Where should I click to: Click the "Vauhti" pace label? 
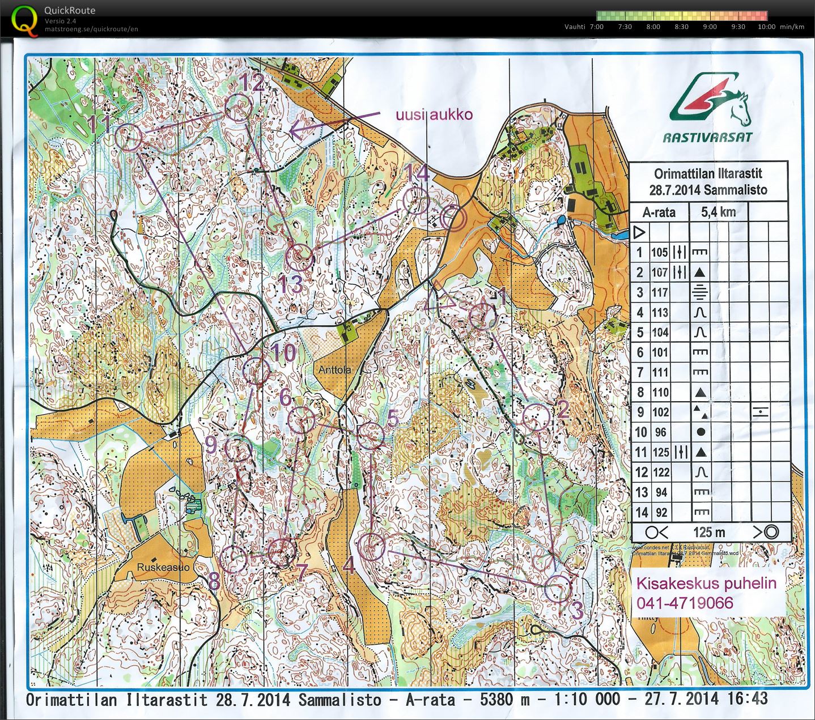click(x=575, y=27)
